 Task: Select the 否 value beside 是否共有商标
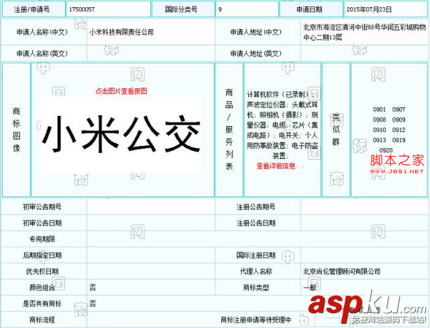click(x=93, y=304)
